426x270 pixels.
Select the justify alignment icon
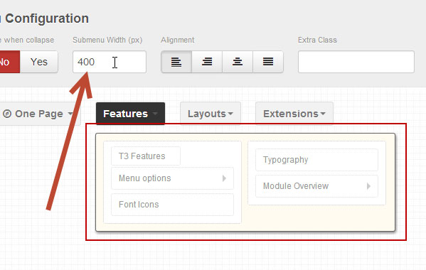(x=268, y=62)
